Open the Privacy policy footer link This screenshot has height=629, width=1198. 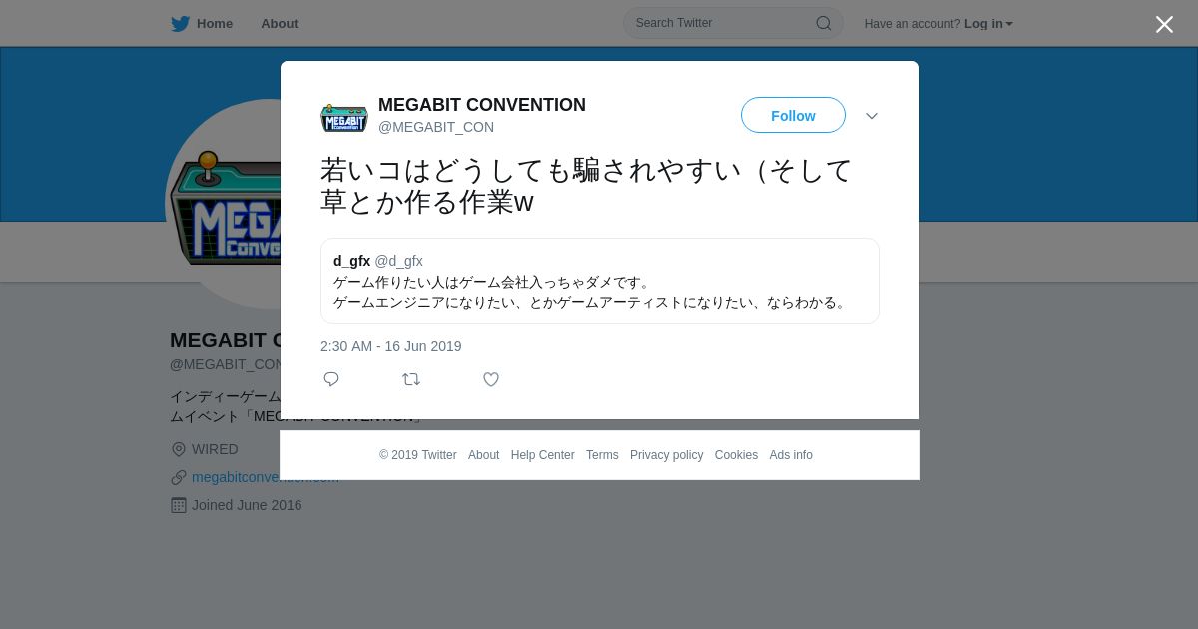666,455
